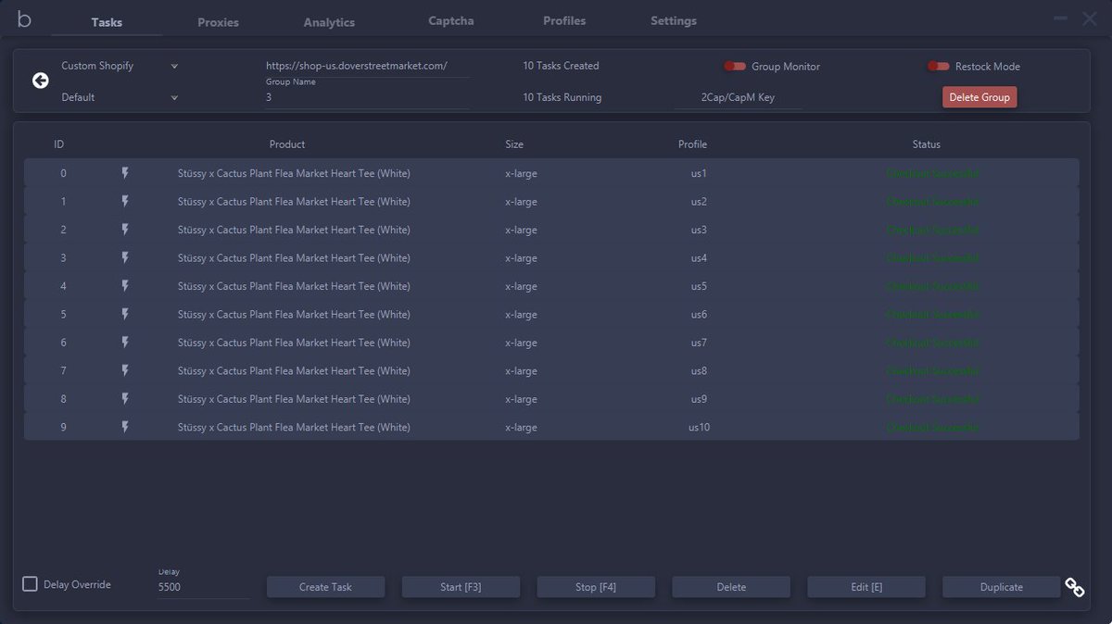Check the Delay Override checkbox
The height and width of the screenshot is (624, 1112).
[x=31, y=584]
